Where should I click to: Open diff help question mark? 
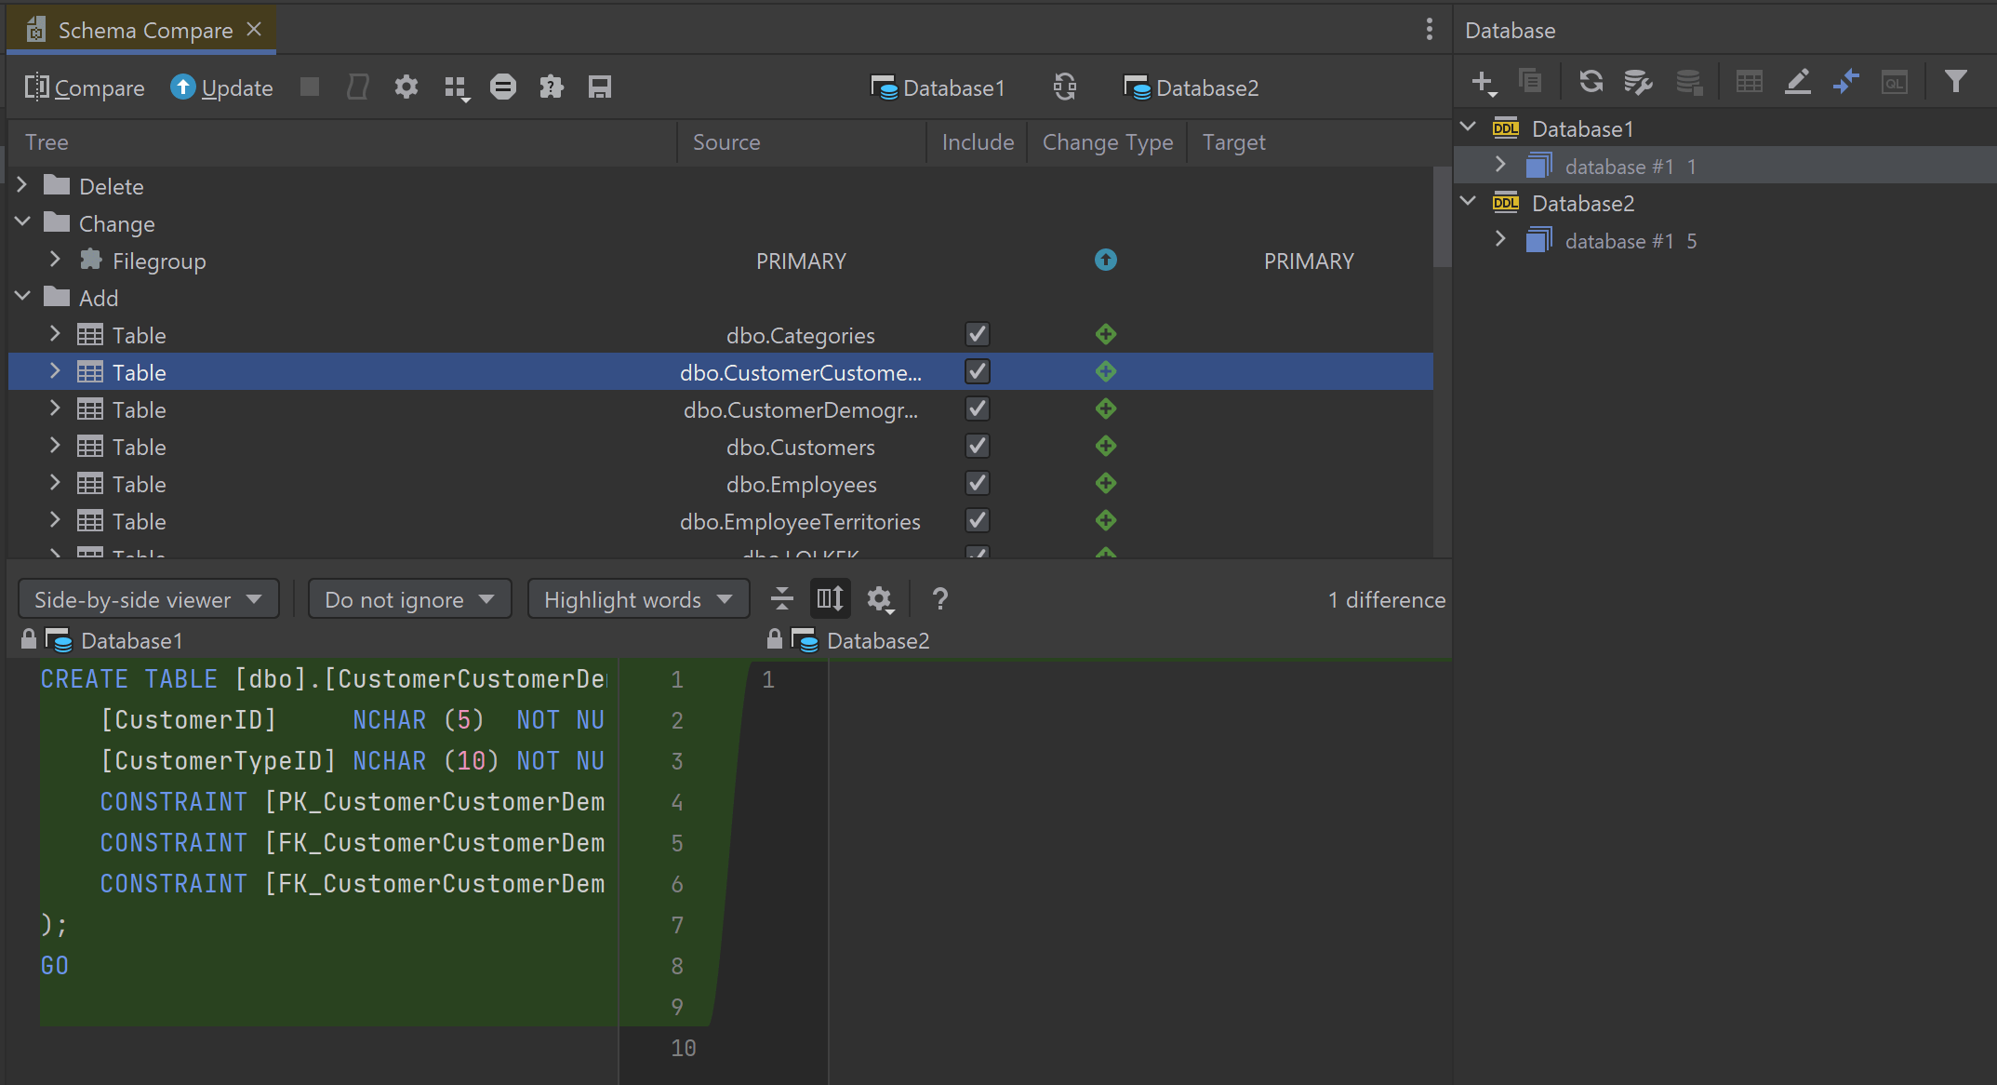(939, 599)
